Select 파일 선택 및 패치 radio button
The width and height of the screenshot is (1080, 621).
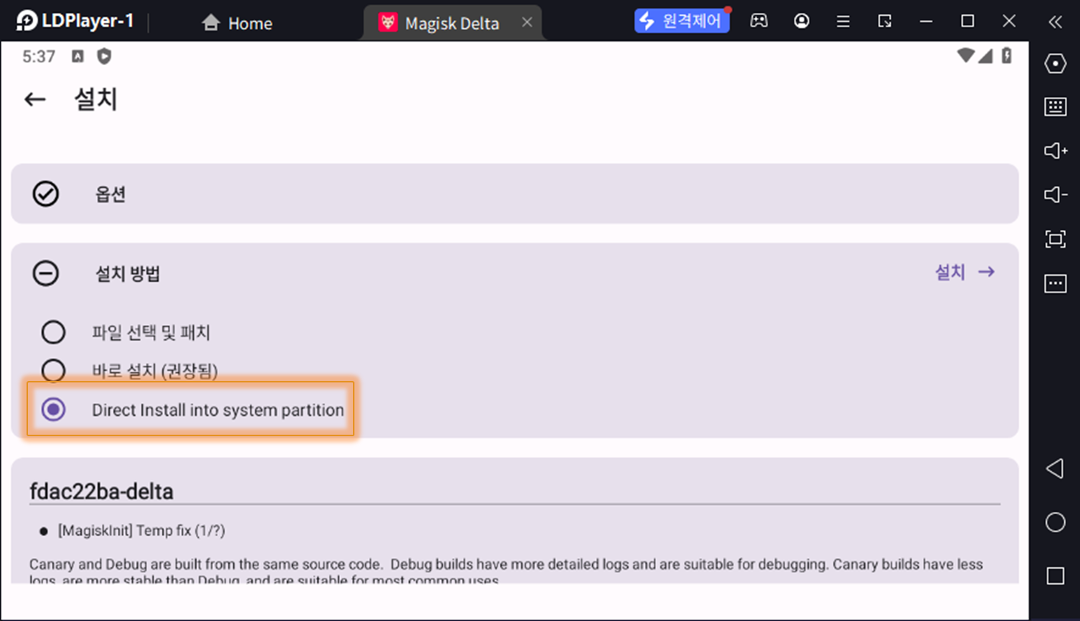coord(53,332)
